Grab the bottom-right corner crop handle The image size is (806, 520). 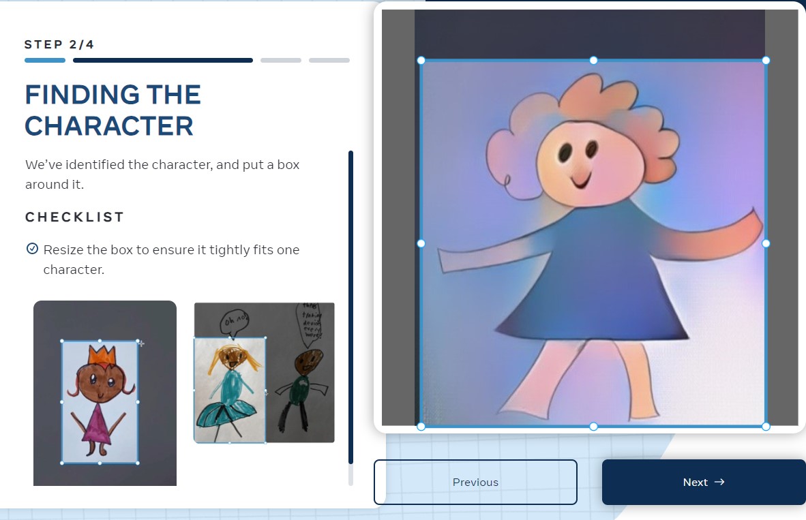coord(766,427)
